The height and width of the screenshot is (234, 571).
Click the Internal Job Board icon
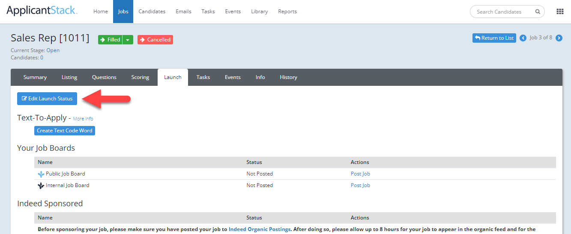click(x=41, y=186)
